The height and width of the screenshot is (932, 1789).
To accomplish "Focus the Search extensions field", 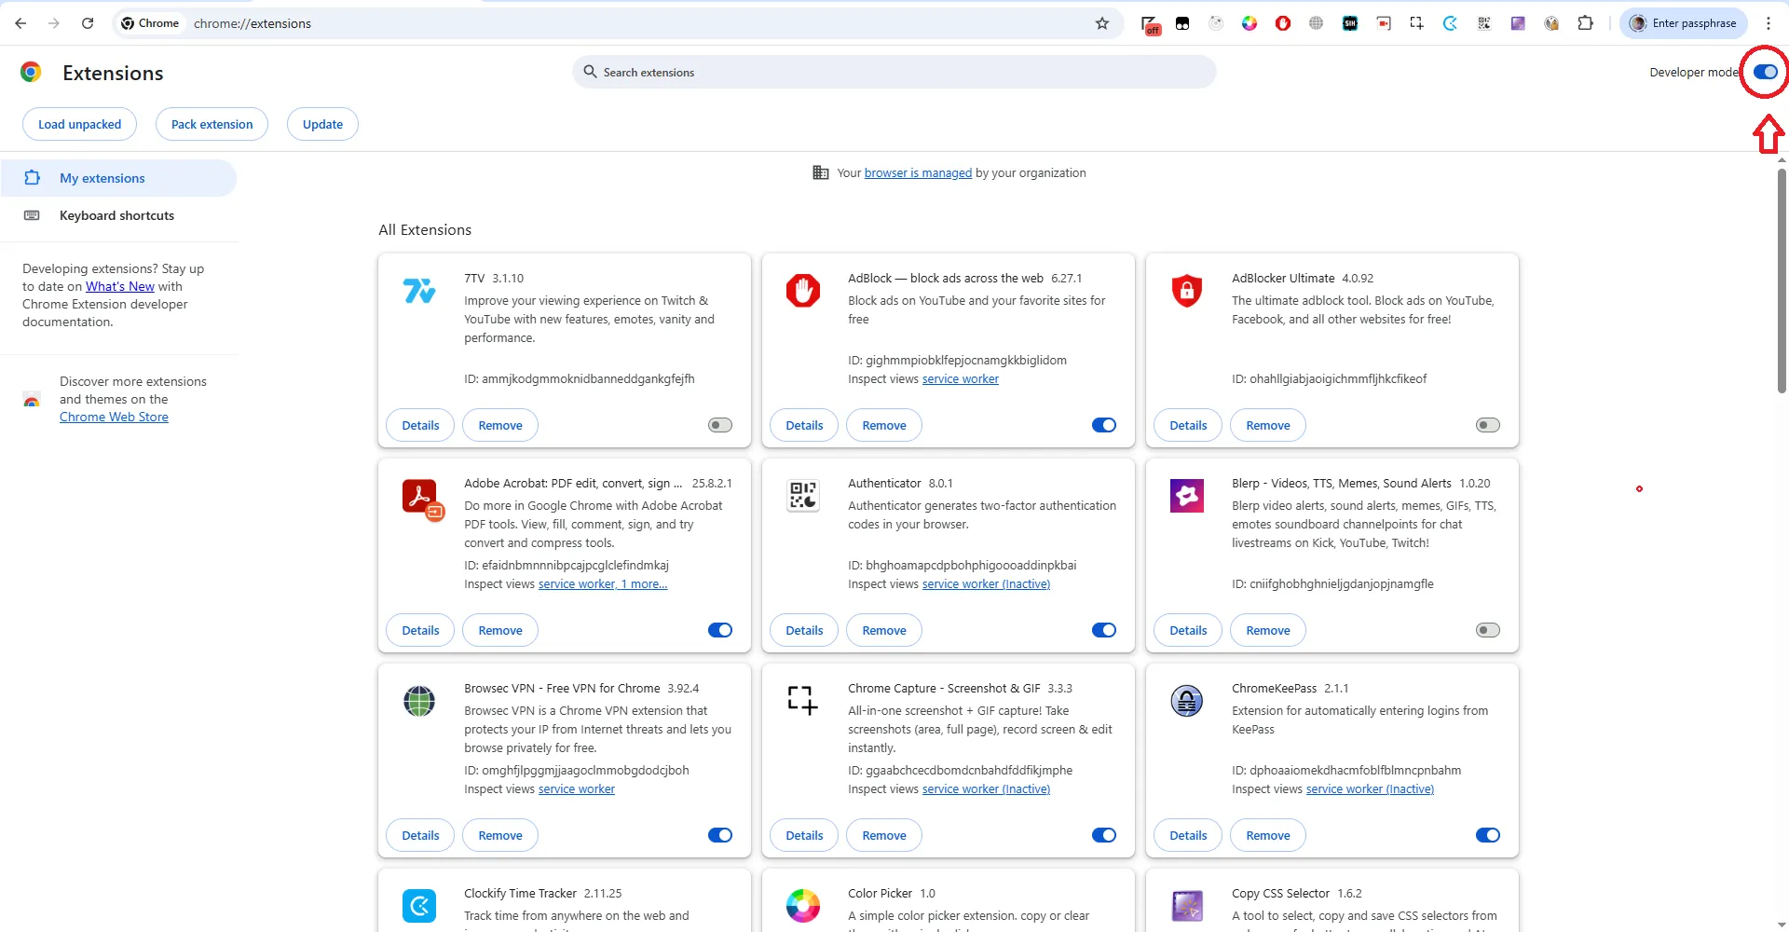I will tap(894, 72).
